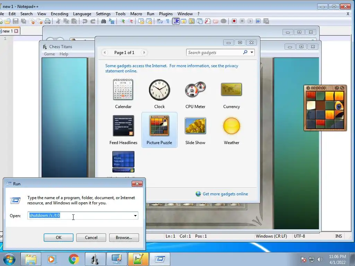Toggle Word Wrap icon in Notepad++ toolbar
The image size is (355, 266).
(160, 21)
